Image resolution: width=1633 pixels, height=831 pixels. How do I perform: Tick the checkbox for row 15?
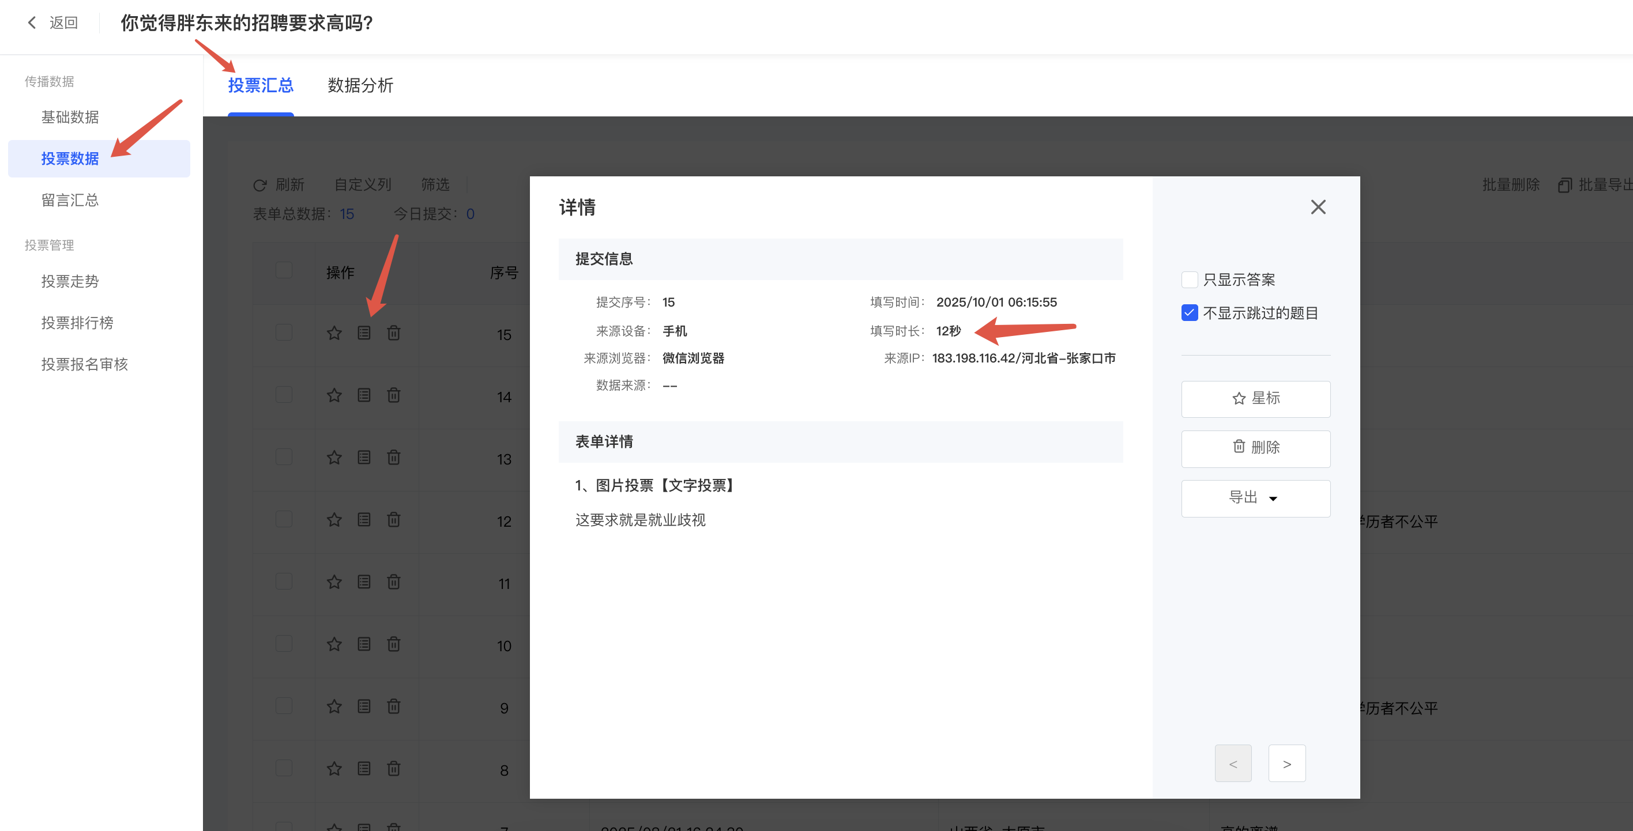pos(284,333)
